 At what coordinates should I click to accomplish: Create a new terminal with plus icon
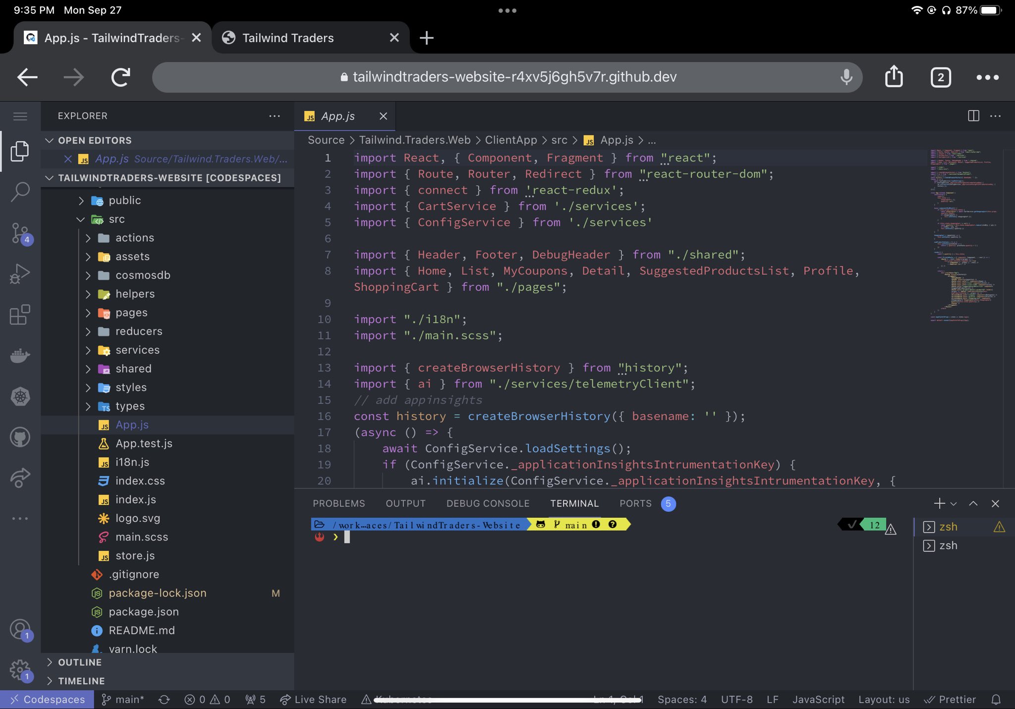coord(939,503)
